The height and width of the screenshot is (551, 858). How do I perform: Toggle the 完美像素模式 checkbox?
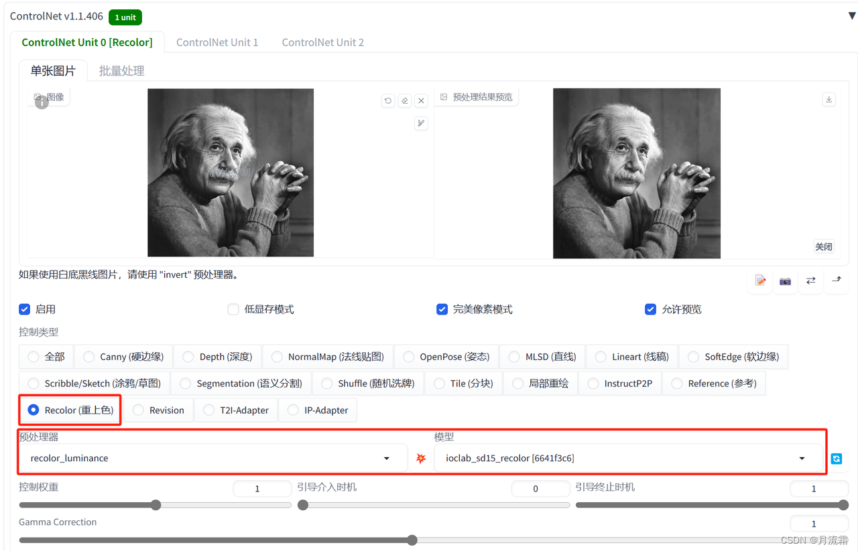pos(442,309)
